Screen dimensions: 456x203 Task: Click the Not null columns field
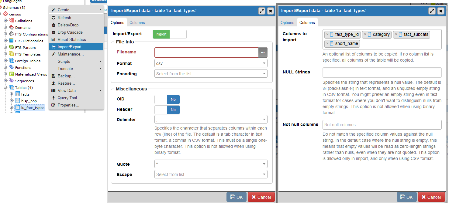click(382, 125)
